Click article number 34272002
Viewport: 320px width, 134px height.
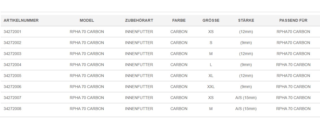click(12, 43)
